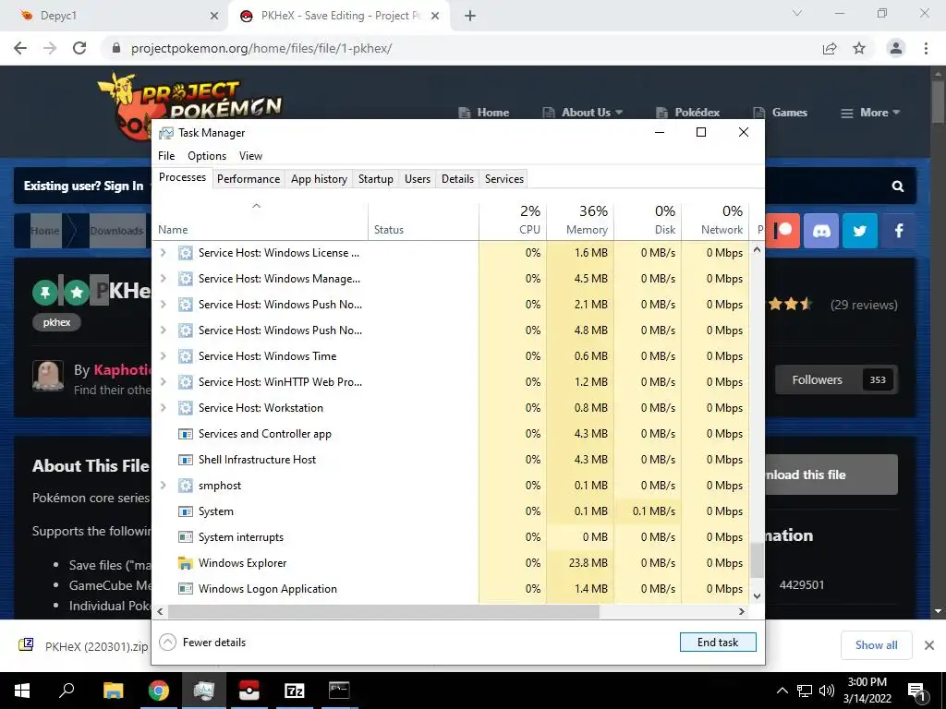Open the Chrome profile avatar icon
Image resolution: width=946 pixels, height=709 pixels.
tap(896, 48)
